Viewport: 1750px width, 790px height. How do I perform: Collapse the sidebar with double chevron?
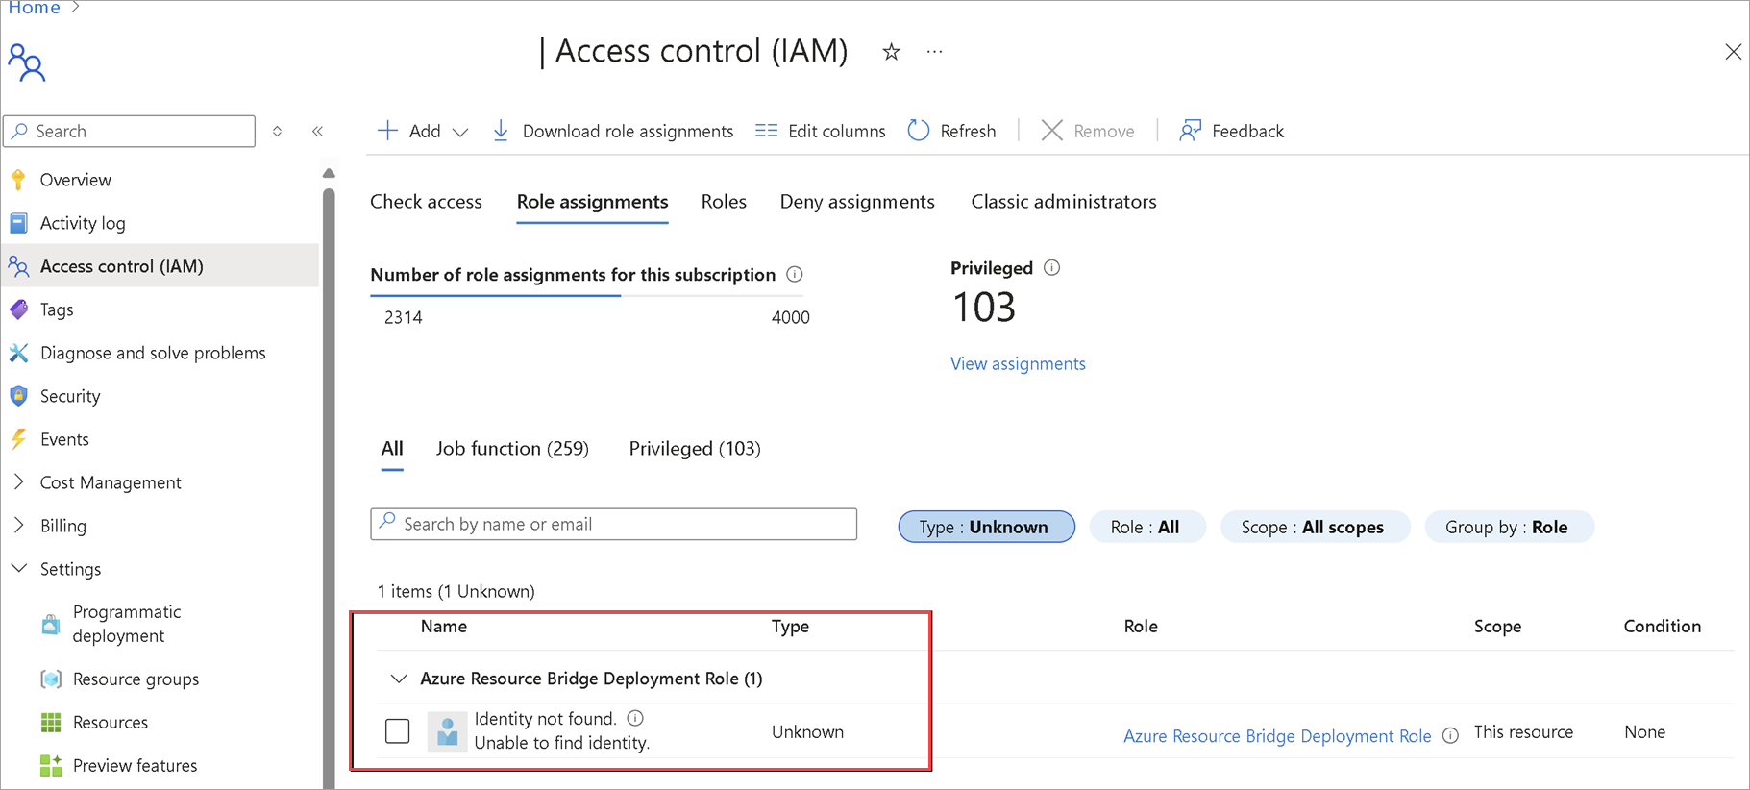point(317,131)
